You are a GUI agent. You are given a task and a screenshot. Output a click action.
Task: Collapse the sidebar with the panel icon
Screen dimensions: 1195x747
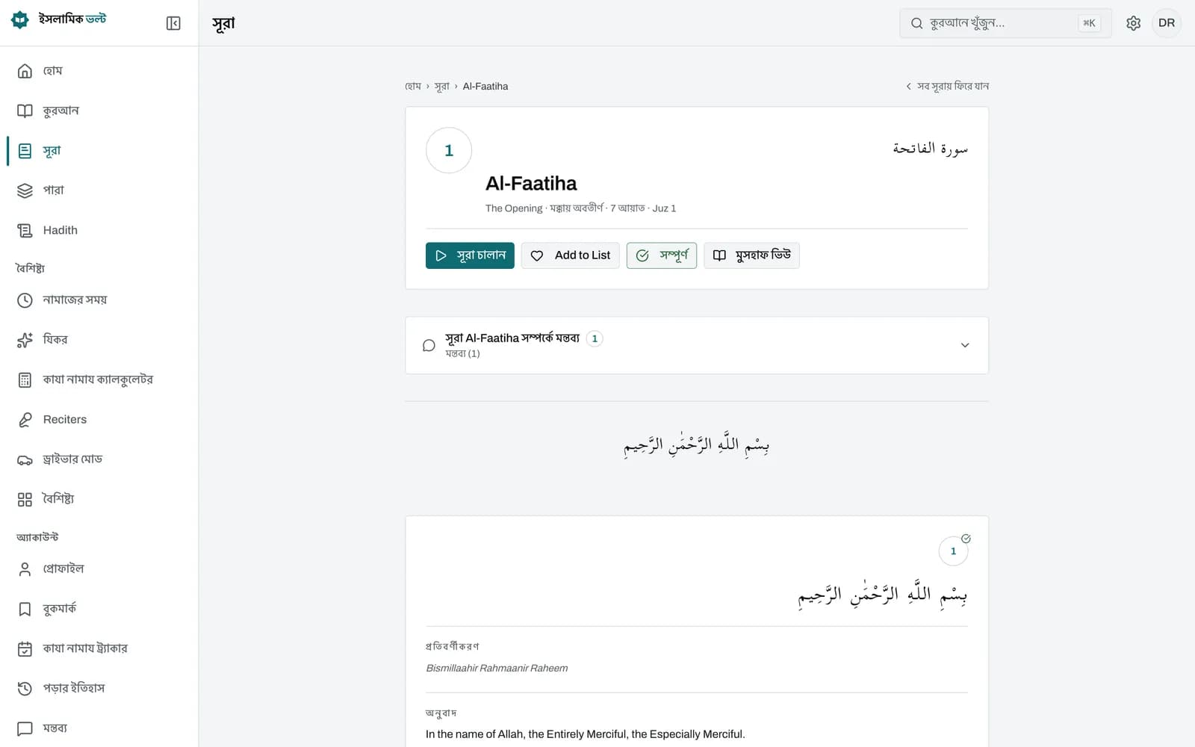pyautogui.click(x=173, y=23)
